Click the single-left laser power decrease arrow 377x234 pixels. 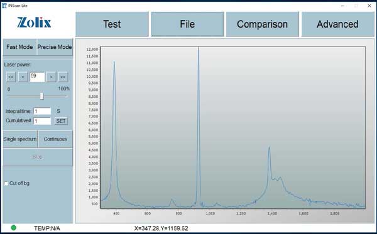click(23, 77)
